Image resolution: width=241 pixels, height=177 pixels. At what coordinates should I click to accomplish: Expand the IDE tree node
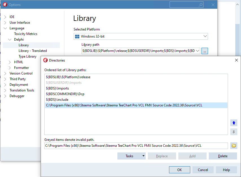click(x=5, y=17)
